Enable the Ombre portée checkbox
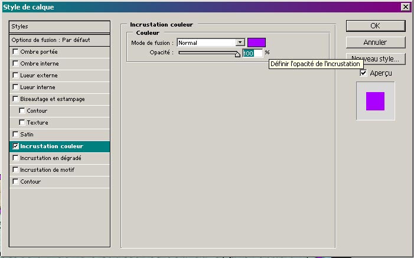Viewport: 414px width, 258px height. pyautogui.click(x=15, y=52)
